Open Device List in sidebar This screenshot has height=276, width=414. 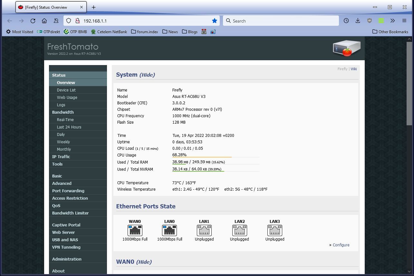pos(78,90)
